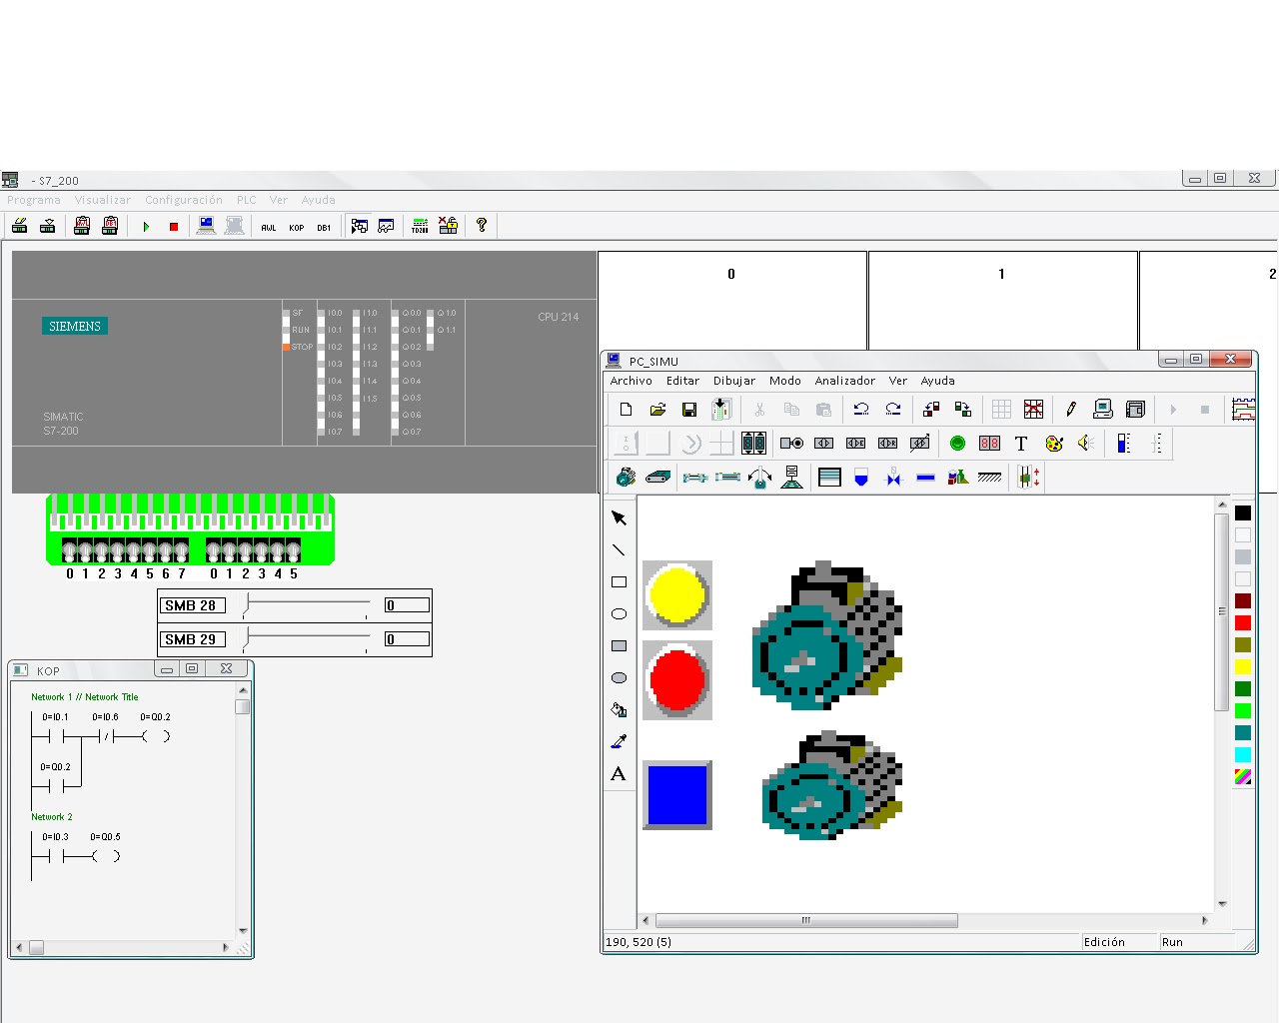
Task: Pick the black color swatch in palette
Action: tap(1243, 512)
